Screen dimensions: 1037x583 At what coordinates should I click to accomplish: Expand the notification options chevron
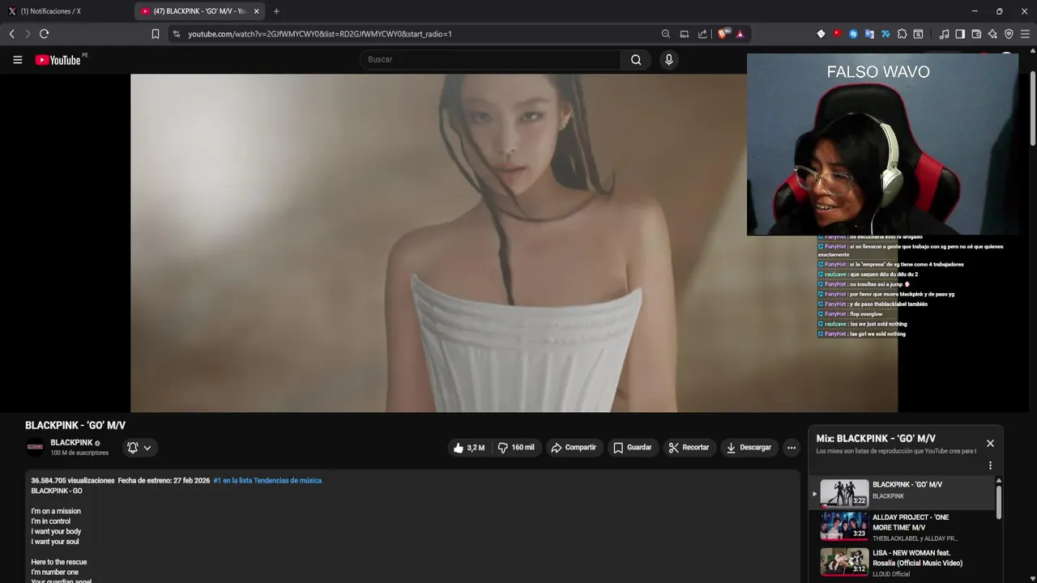coord(147,448)
